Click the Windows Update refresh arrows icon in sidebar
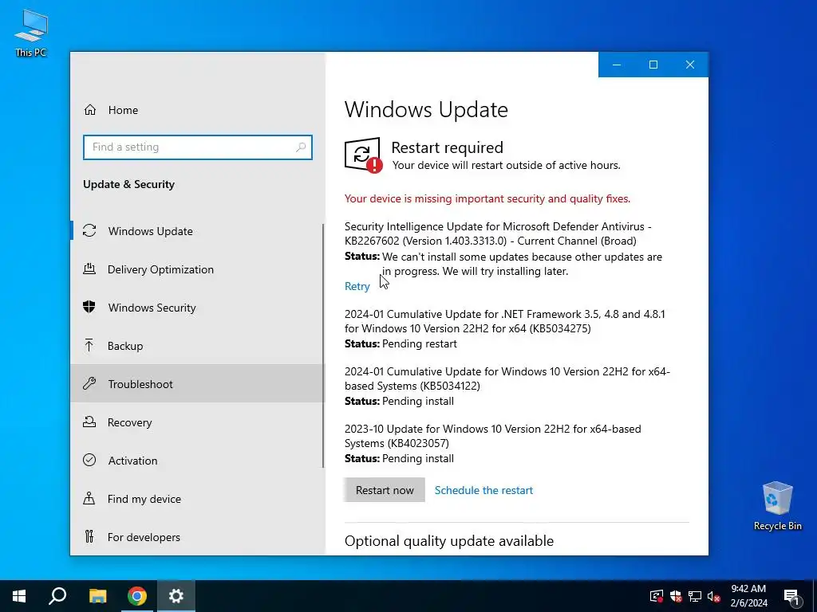The width and height of the screenshot is (817, 612). [x=89, y=230]
